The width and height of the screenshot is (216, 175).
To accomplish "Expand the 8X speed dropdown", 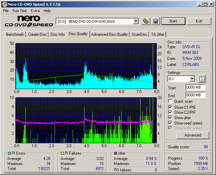I will tap(192, 79).
